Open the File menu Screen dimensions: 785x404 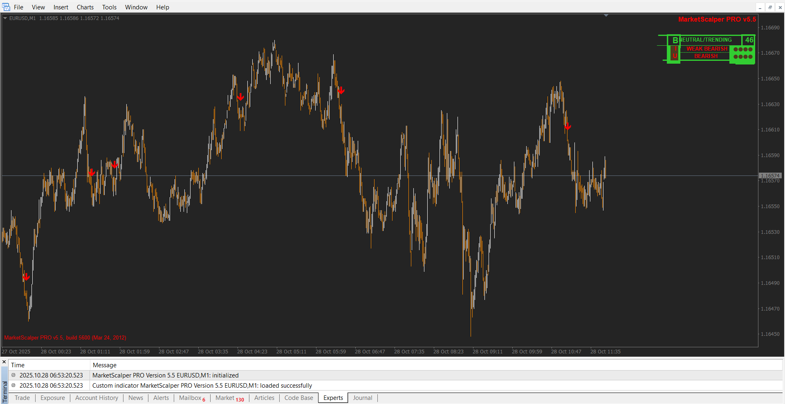coord(18,7)
